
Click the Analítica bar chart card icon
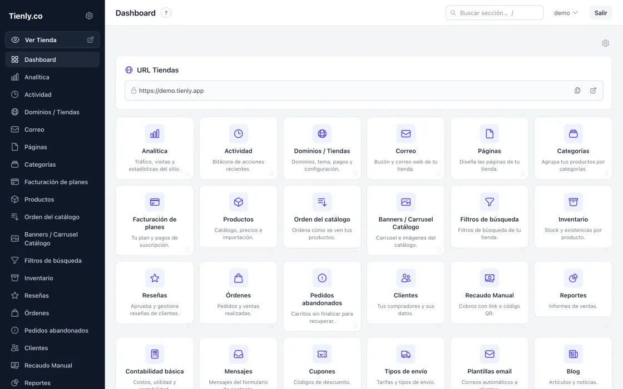pyautogui.click(x=155, y=134)
